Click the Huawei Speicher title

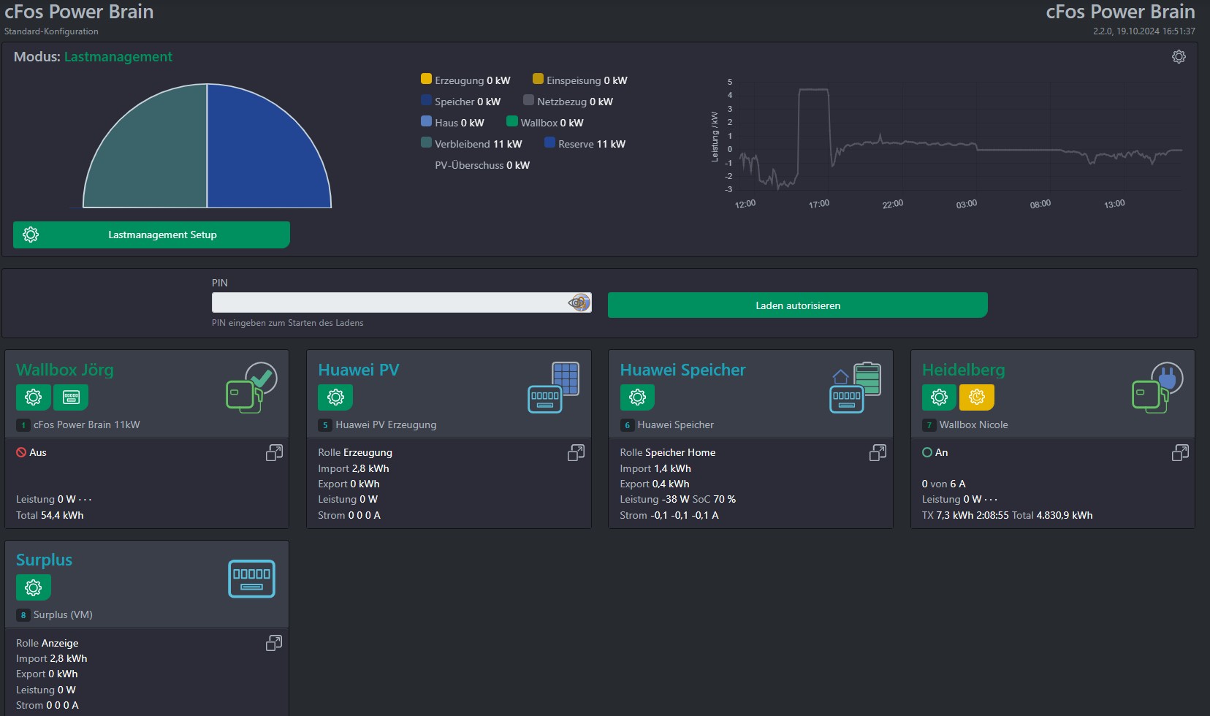click(x=682, y=370)
